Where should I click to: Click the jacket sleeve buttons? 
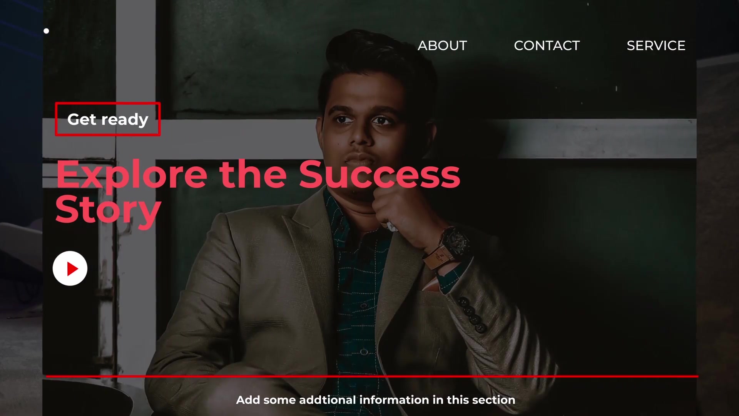tap(471, 314)
